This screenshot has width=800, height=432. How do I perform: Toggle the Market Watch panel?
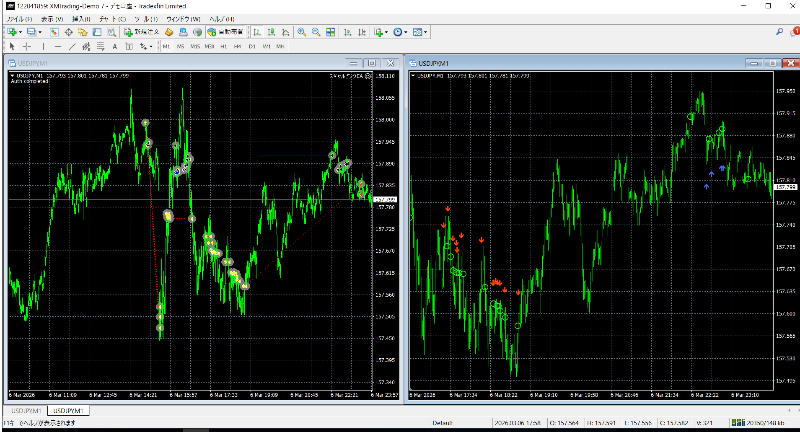coord(54,32)
